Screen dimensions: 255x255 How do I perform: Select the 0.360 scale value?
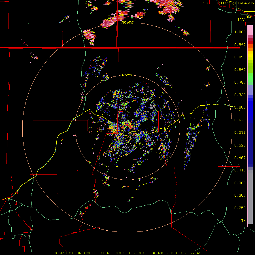point(240,183)
